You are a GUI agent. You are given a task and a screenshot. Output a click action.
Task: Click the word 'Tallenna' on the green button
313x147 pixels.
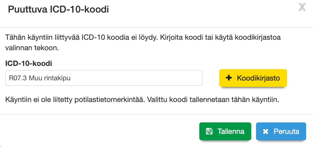(x=231, y=131)
